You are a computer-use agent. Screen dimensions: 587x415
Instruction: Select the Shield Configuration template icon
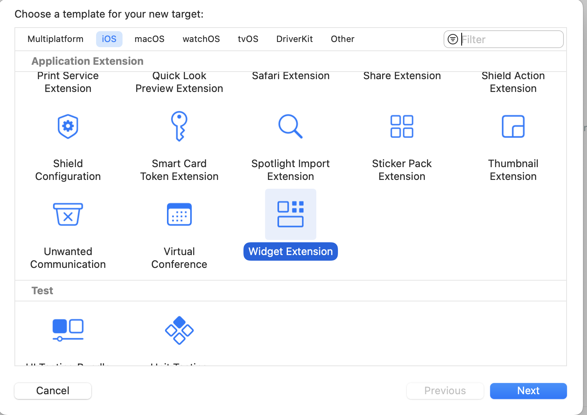tap(68, 126)
